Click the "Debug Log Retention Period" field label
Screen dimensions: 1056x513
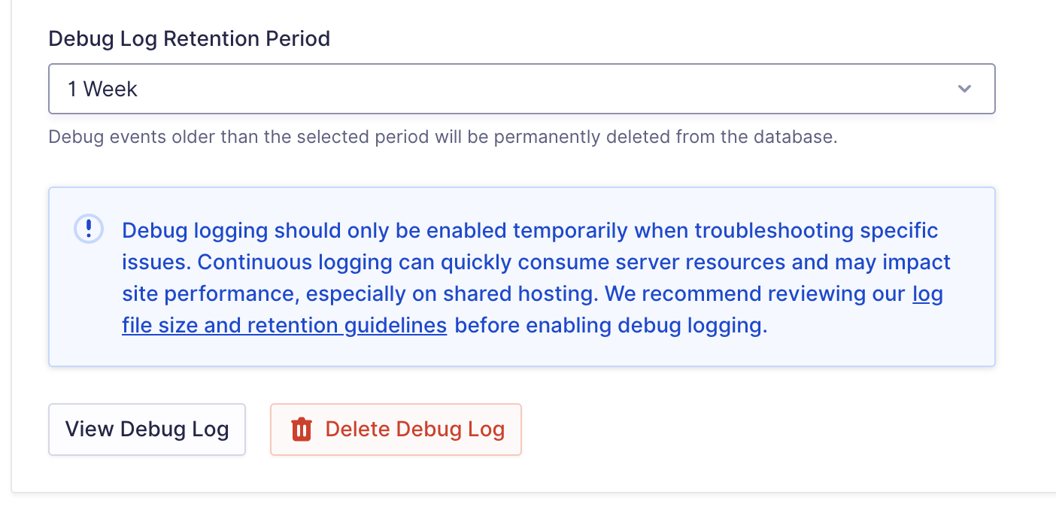pos(190,39)
